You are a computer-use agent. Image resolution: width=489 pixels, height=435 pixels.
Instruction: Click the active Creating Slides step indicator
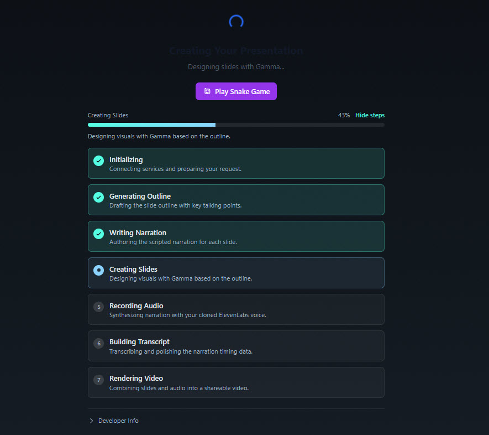pyautogui.click(x=98, y=270)
